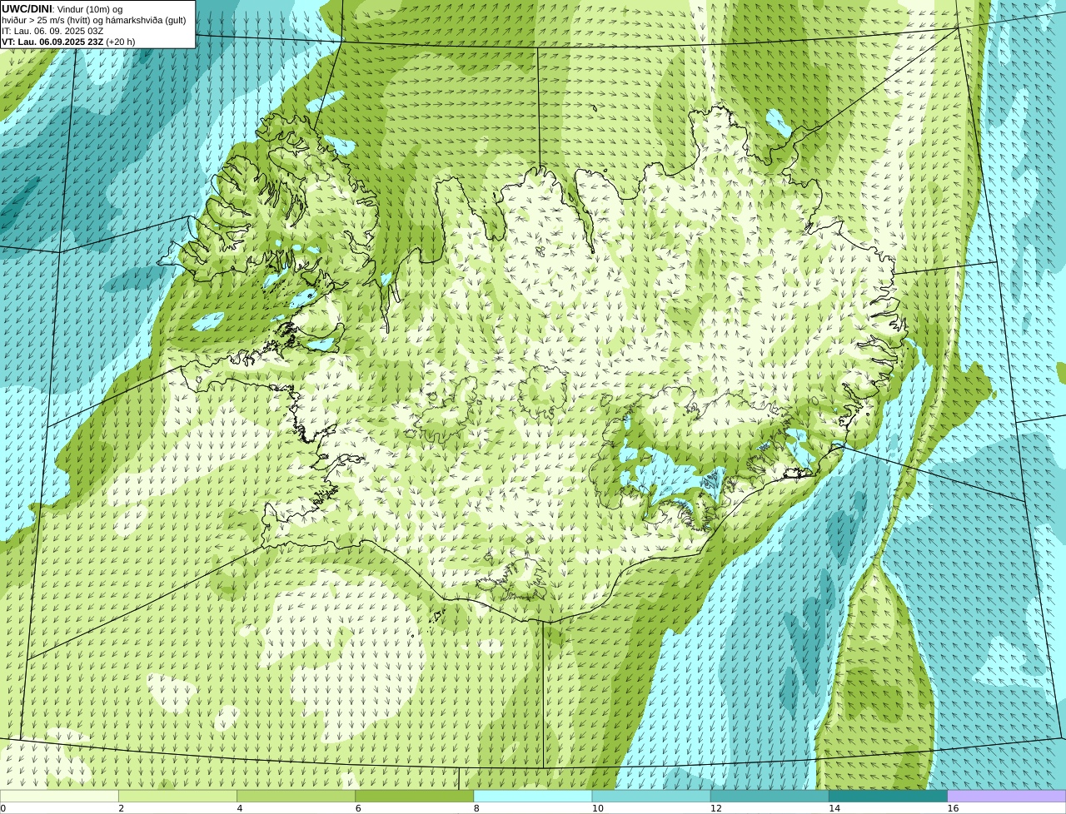The width and height of the screenshot is (1066, 814).
Task: Click the legend tick label 12
Action: (716, 808)
